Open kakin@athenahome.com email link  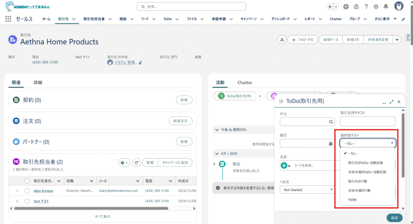[x=119, y=191]
